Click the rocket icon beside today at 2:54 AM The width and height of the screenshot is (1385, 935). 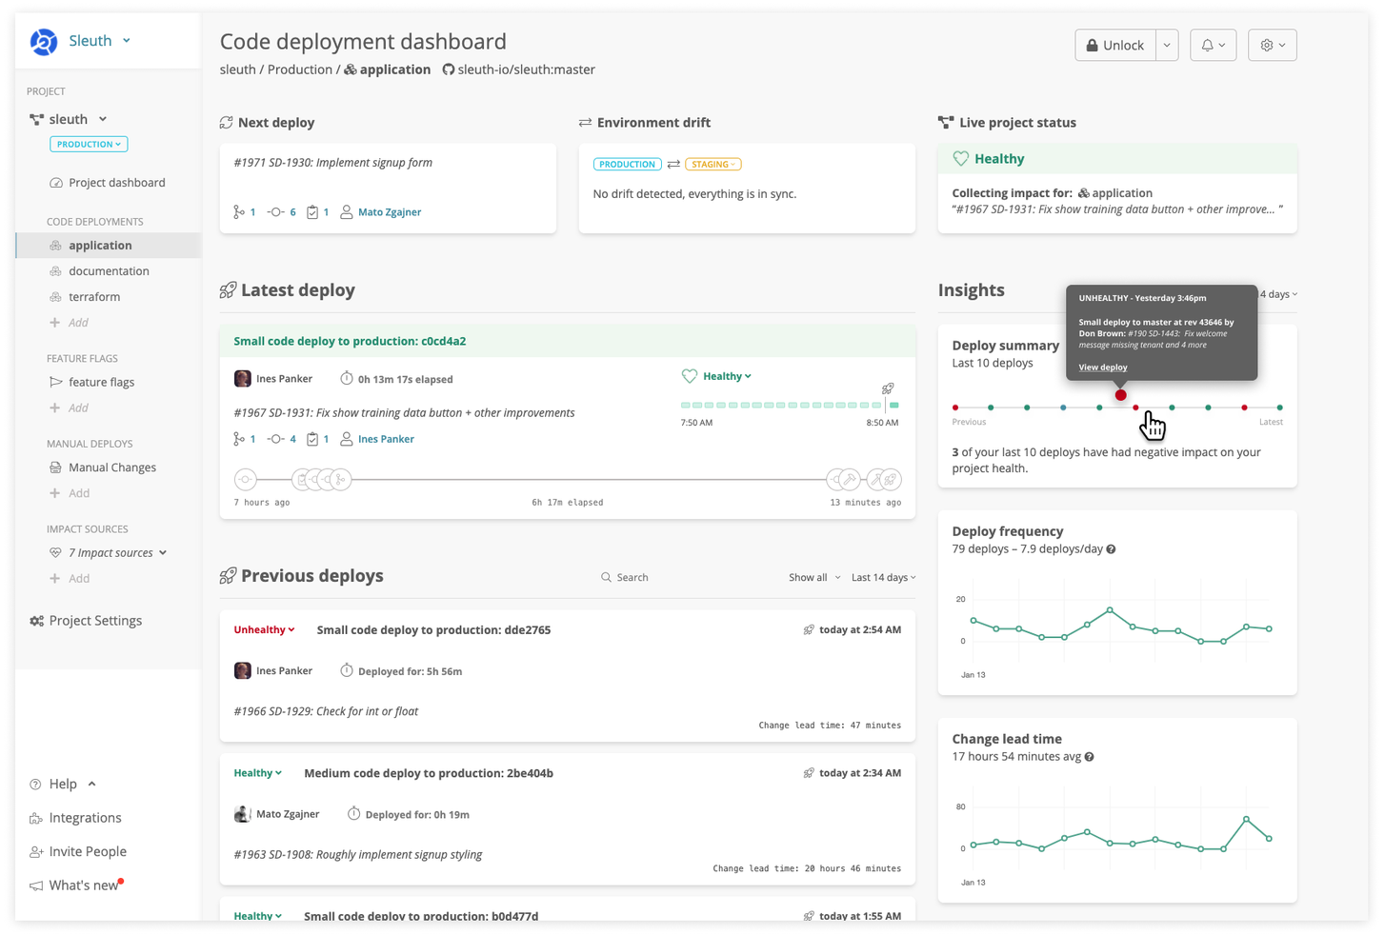tap(809, 629)
